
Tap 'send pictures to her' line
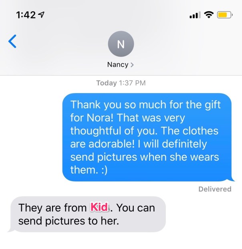(69, 221)
